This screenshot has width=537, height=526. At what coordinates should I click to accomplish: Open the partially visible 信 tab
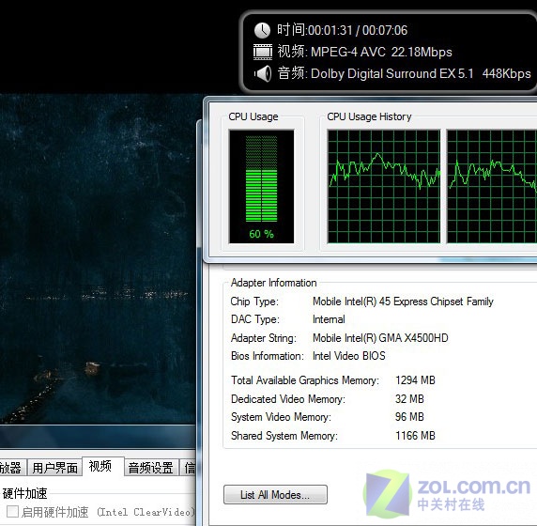pos(189,468)
